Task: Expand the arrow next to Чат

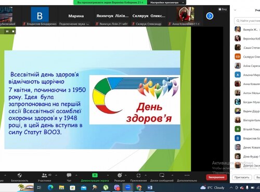Action: [76, 175]
